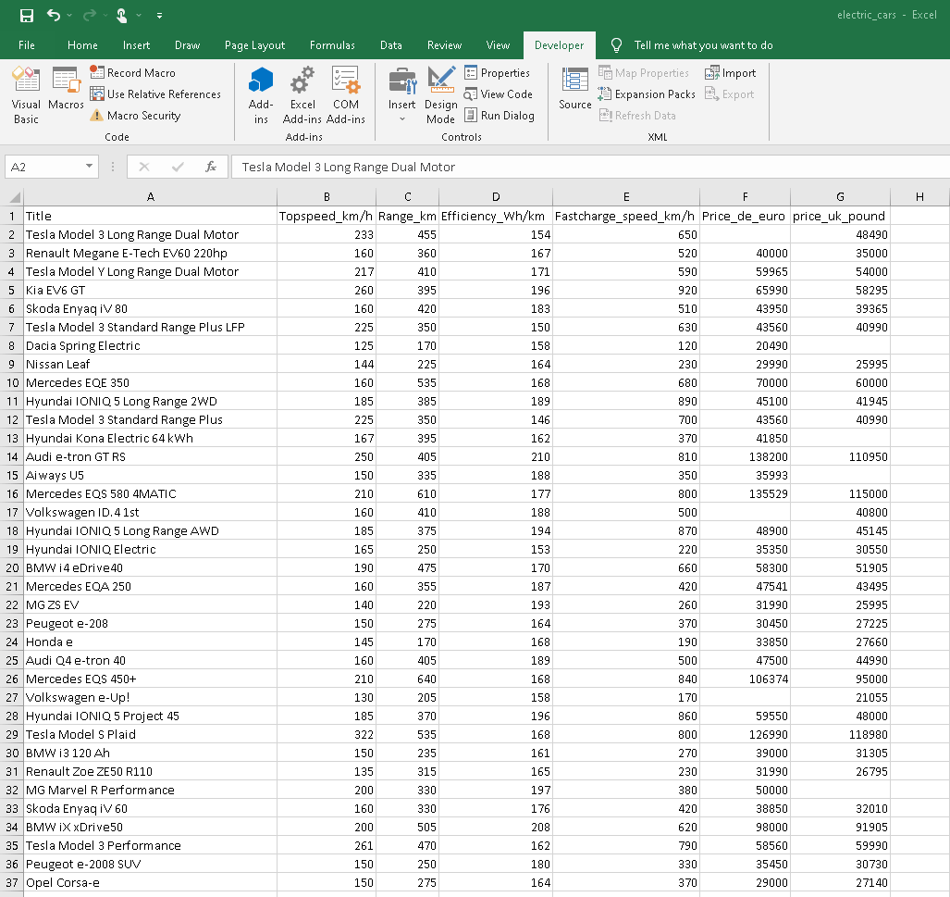This screenshot has height=897, width=950.
Task: Open the Run Dialog
Action: [x=503, y=115]
